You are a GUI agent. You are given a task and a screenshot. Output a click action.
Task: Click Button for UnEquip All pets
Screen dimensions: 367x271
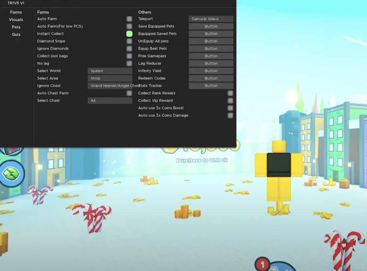pos(211,41)
